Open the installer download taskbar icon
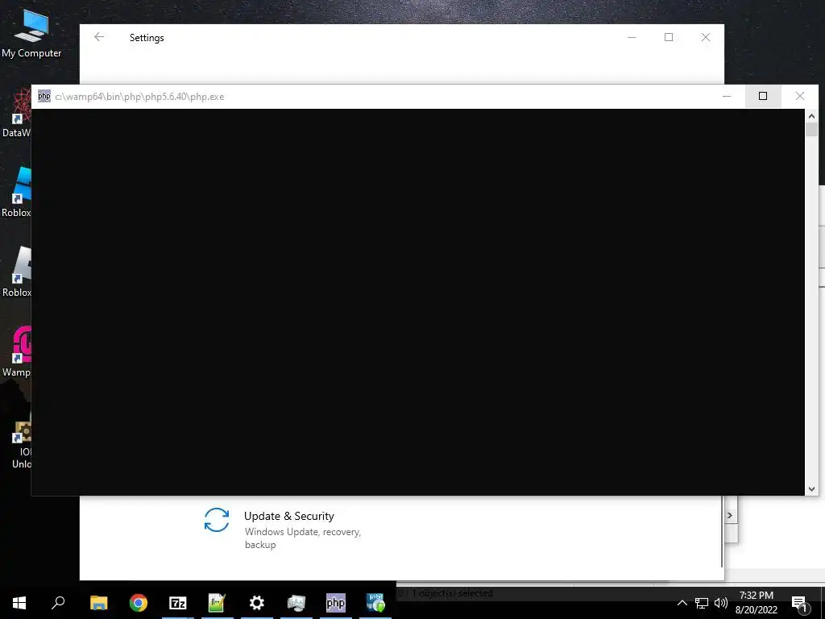 point(375,603)
